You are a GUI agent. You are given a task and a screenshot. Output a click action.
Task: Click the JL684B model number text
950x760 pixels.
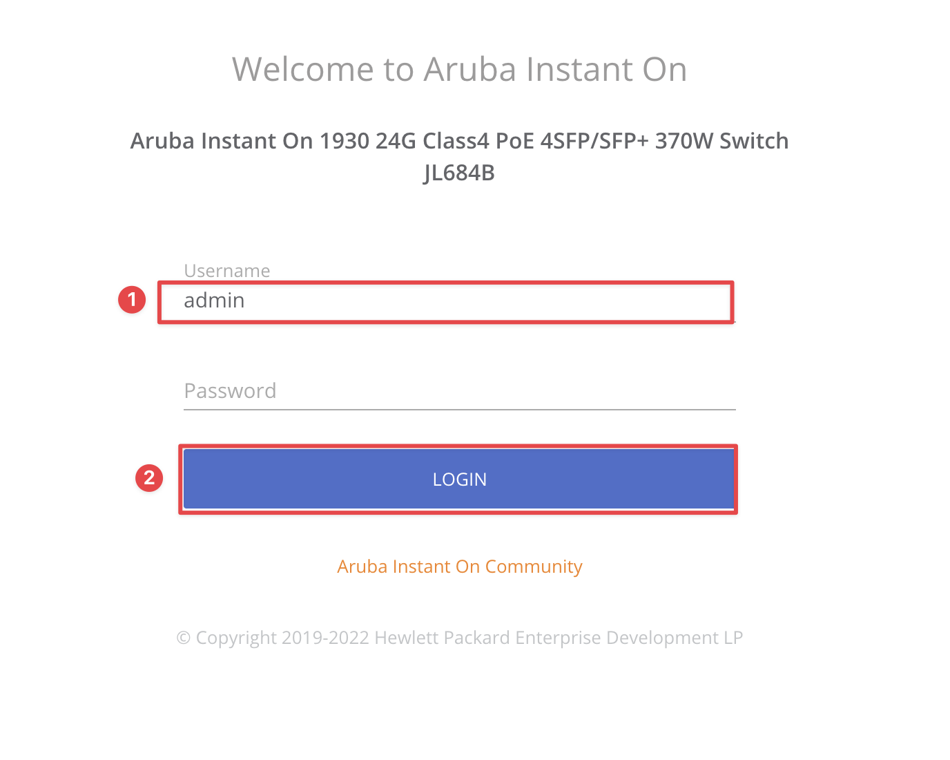pos(460,173)
